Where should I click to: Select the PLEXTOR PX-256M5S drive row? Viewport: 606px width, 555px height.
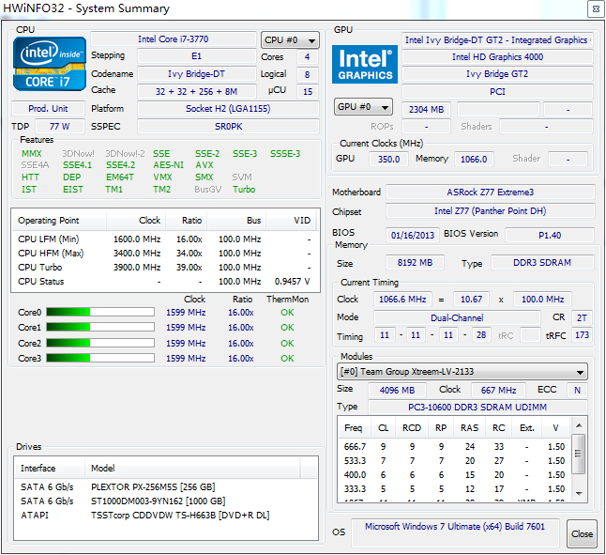(166, 487)
